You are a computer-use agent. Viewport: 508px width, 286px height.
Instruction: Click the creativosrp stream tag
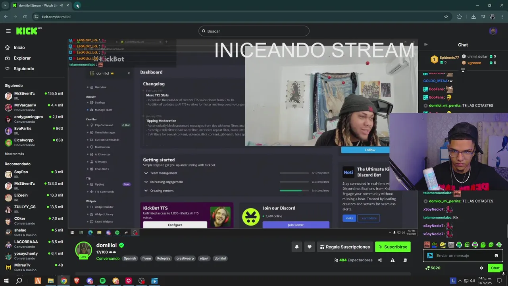click(185, 258)
